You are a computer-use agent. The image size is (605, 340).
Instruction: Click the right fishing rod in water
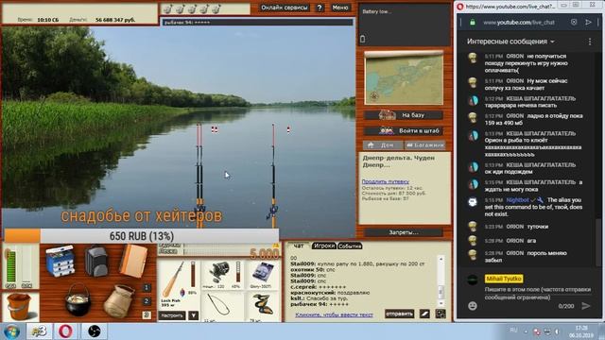coord(273,176)
